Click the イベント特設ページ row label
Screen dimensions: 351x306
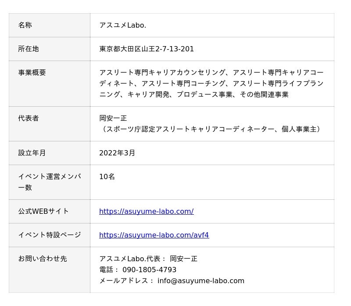49,235
